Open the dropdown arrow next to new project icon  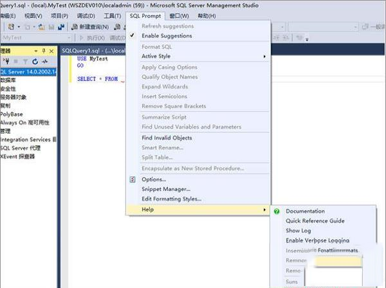tap(19, 27)
